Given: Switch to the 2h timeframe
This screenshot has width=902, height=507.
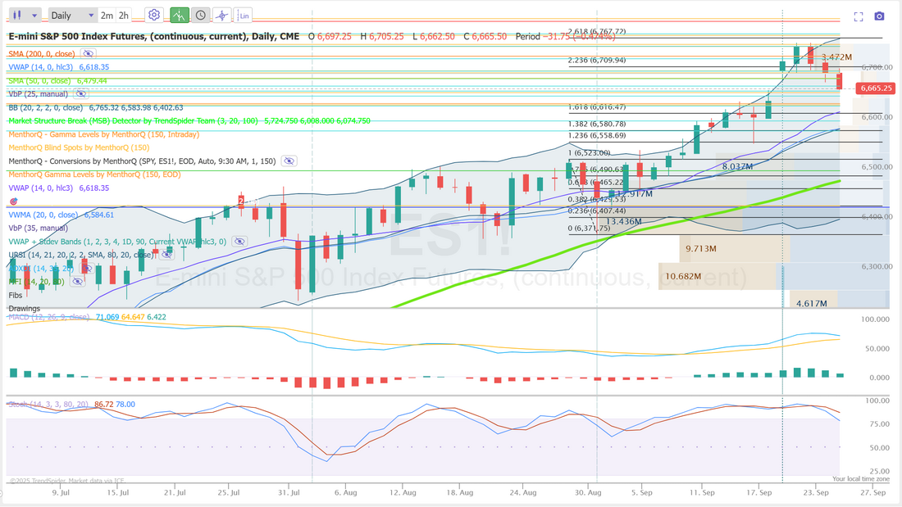Looking at the screenshot, I should pos(124,15).
